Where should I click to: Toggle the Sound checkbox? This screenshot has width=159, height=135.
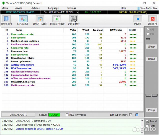click(148, 121)
